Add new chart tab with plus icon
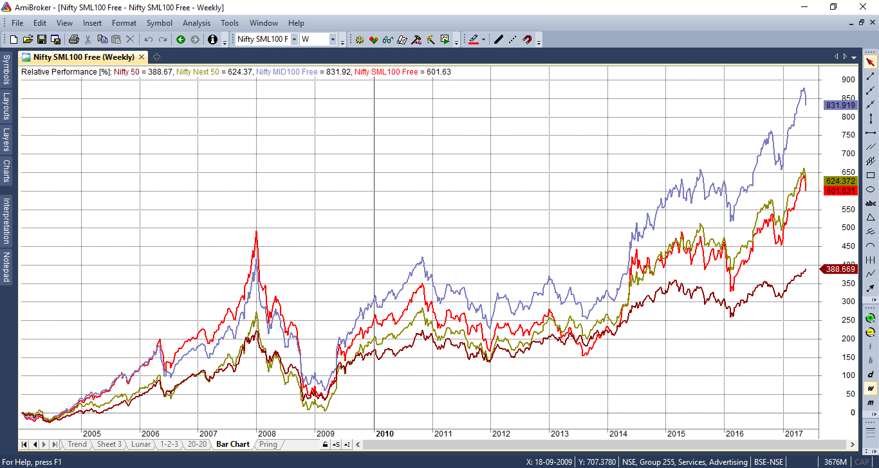 click(x=156, y=57)
